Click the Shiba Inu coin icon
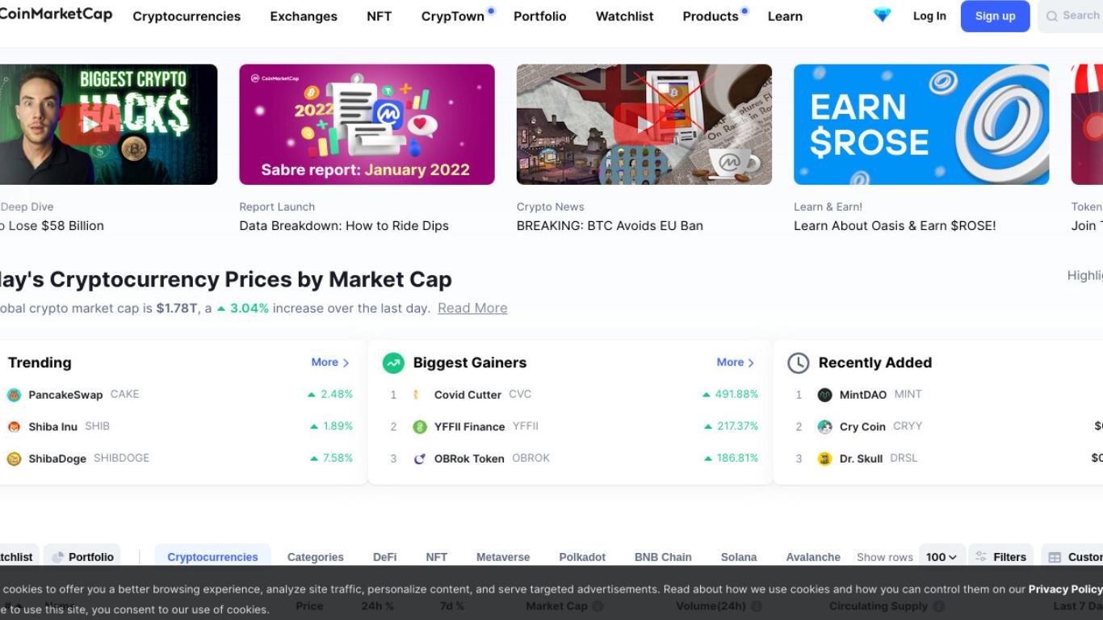Screen dimensions: 1103x620 (x=14, y=427)
